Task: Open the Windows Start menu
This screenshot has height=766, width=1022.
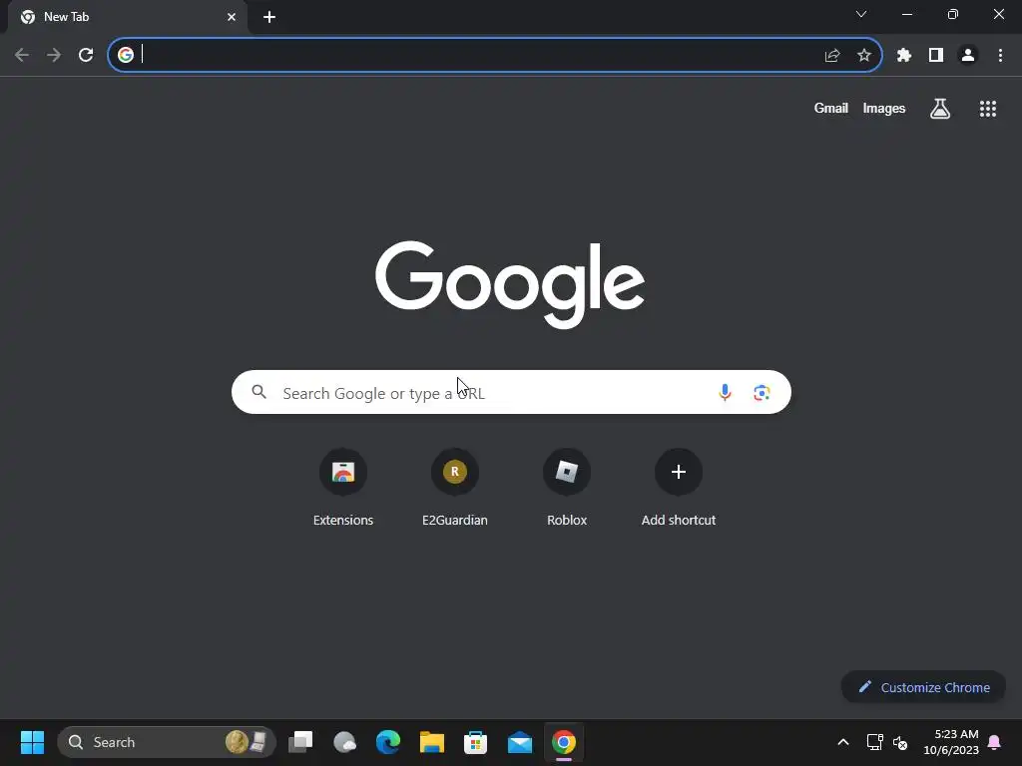Action: (32, 742)
